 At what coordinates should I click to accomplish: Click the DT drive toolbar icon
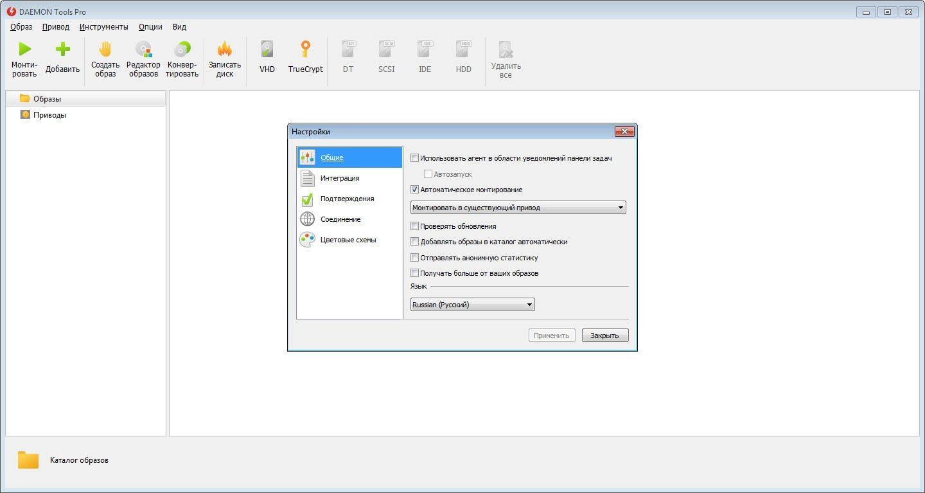click(x=348, y=49)
